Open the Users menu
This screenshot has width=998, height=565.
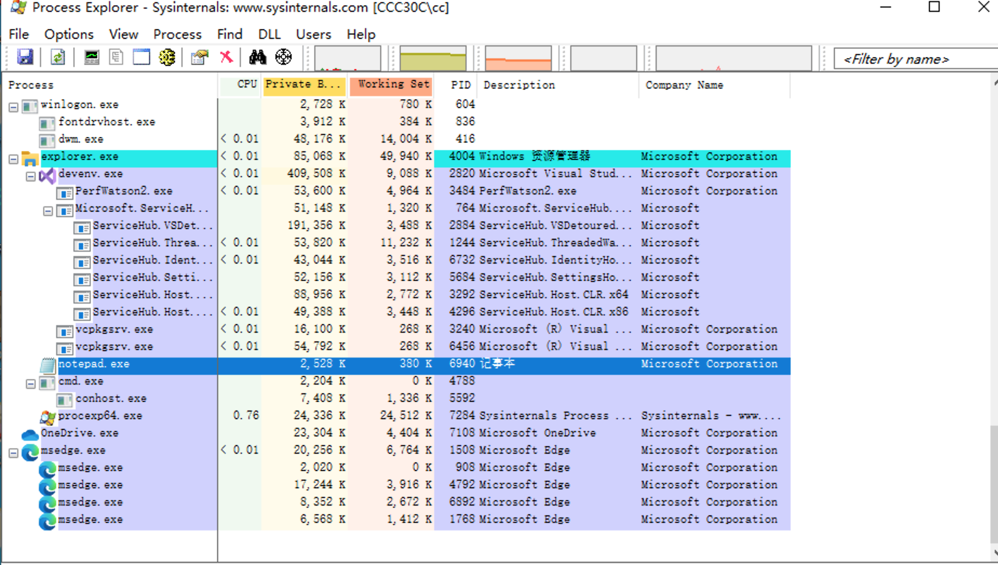(x=313, y=34)
